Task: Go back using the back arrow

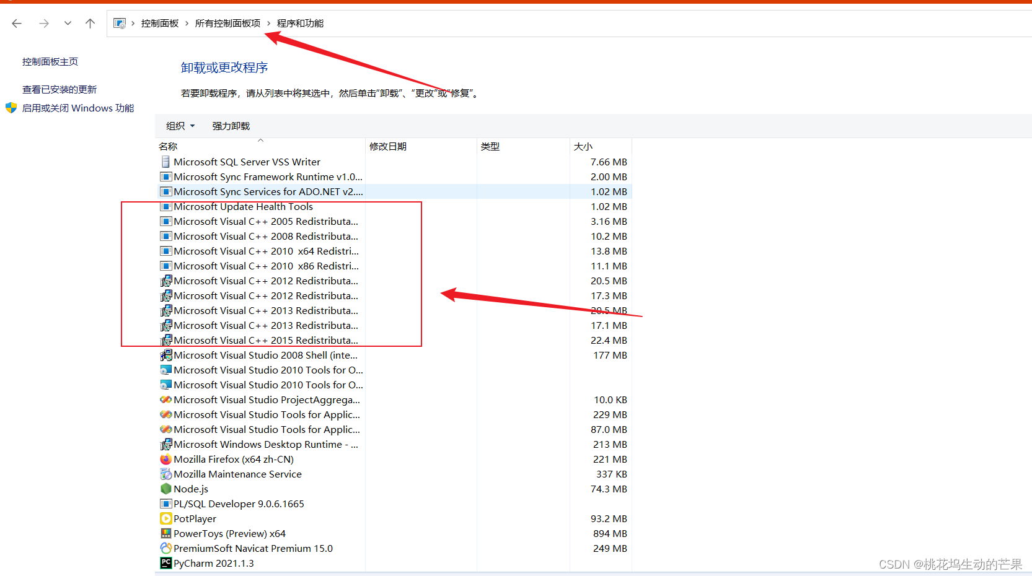Action: point(17,24)
